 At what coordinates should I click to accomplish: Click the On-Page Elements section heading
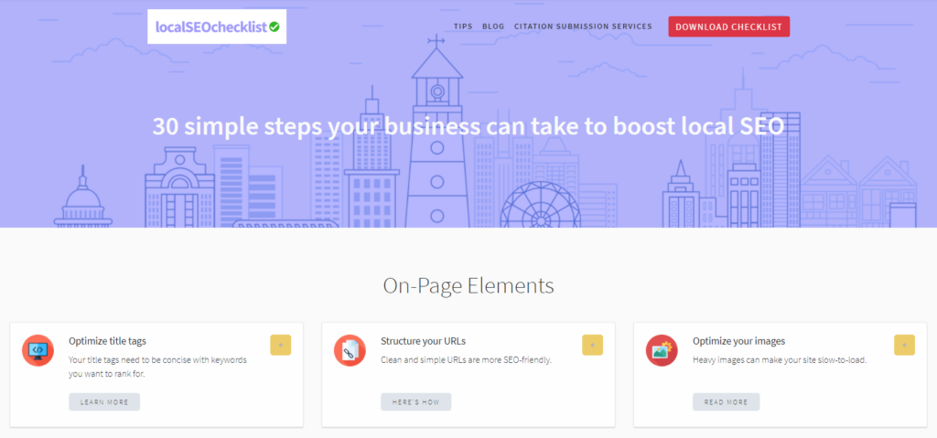(468, 286)
